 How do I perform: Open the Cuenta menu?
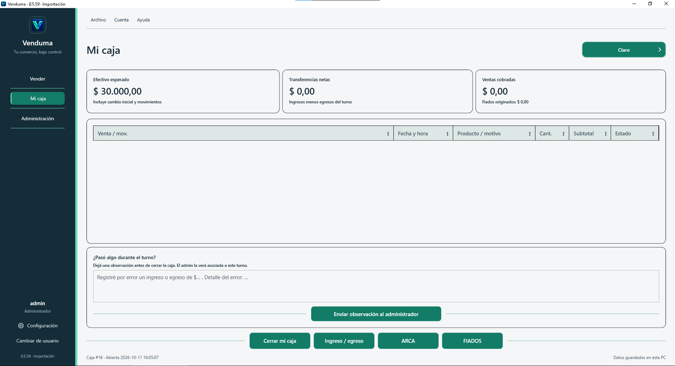121,20
